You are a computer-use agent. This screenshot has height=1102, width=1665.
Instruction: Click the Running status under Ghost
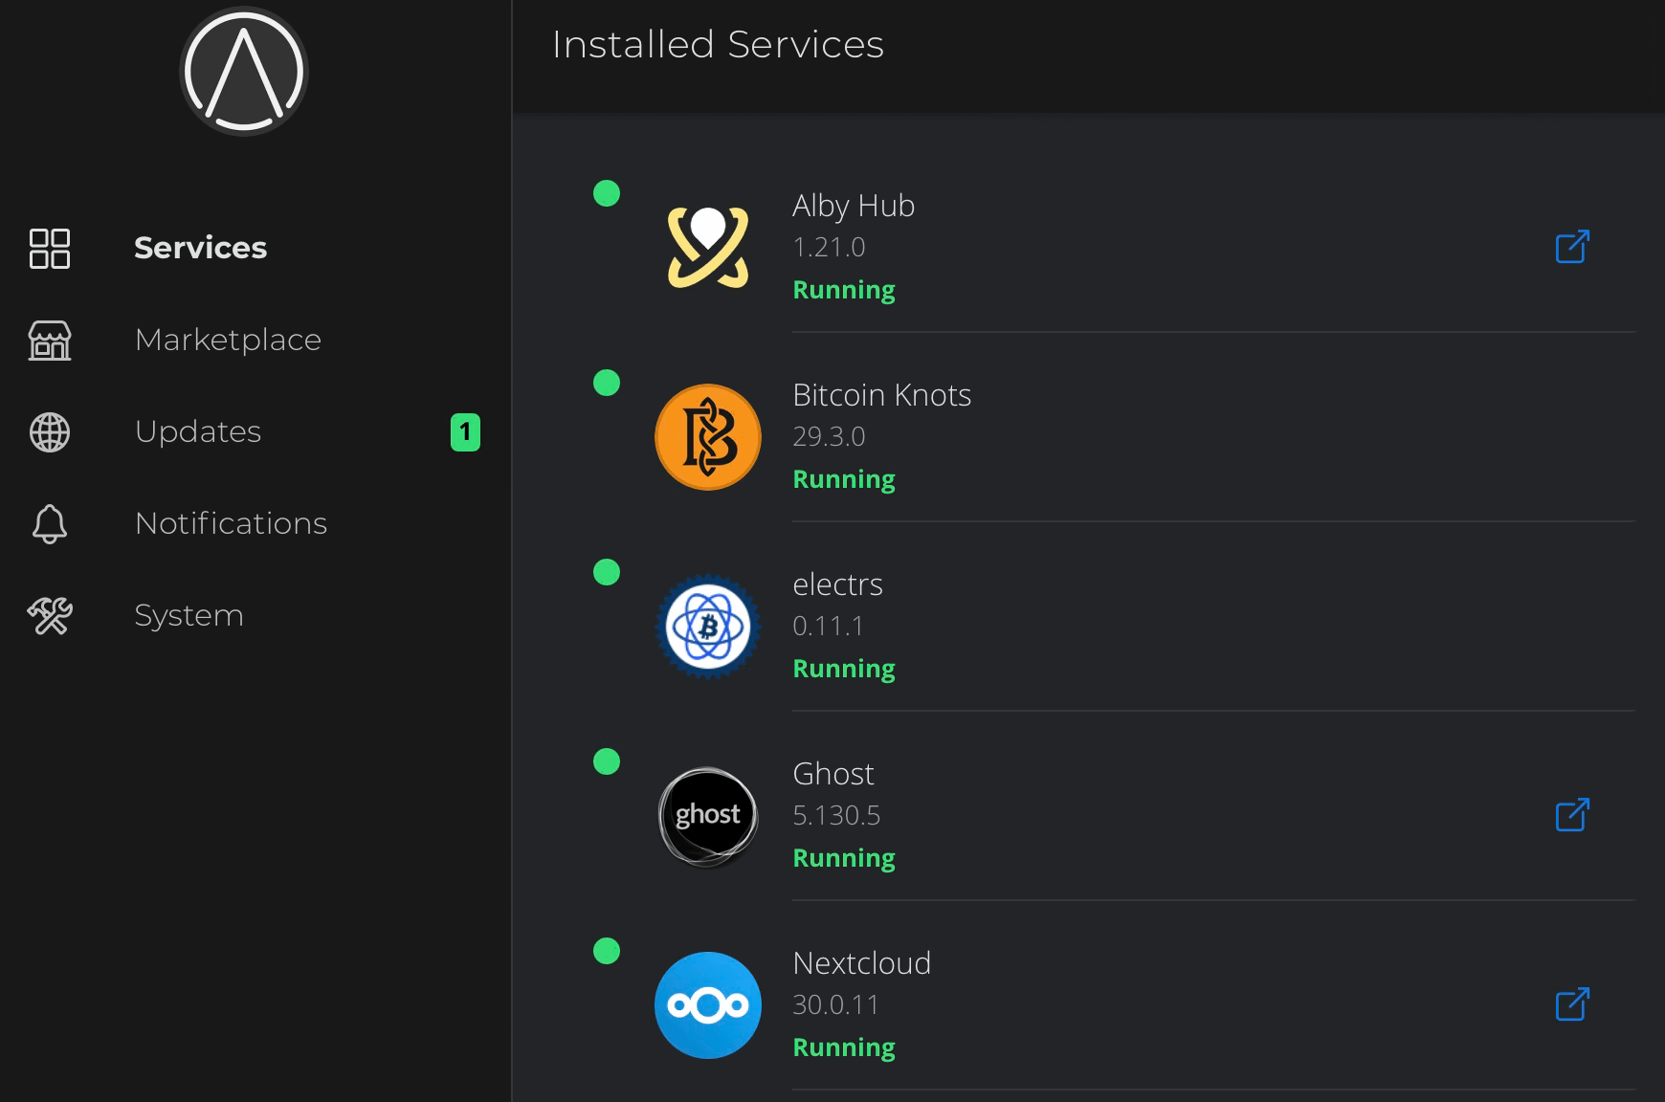coord(844,859)
